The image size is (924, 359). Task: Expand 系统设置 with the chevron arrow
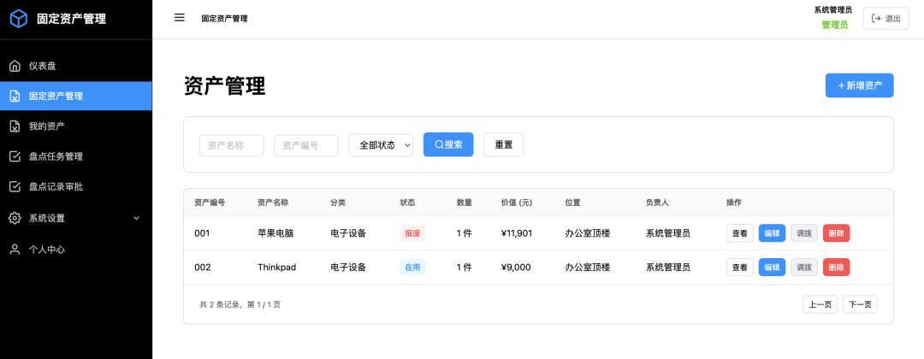(136, 218)
